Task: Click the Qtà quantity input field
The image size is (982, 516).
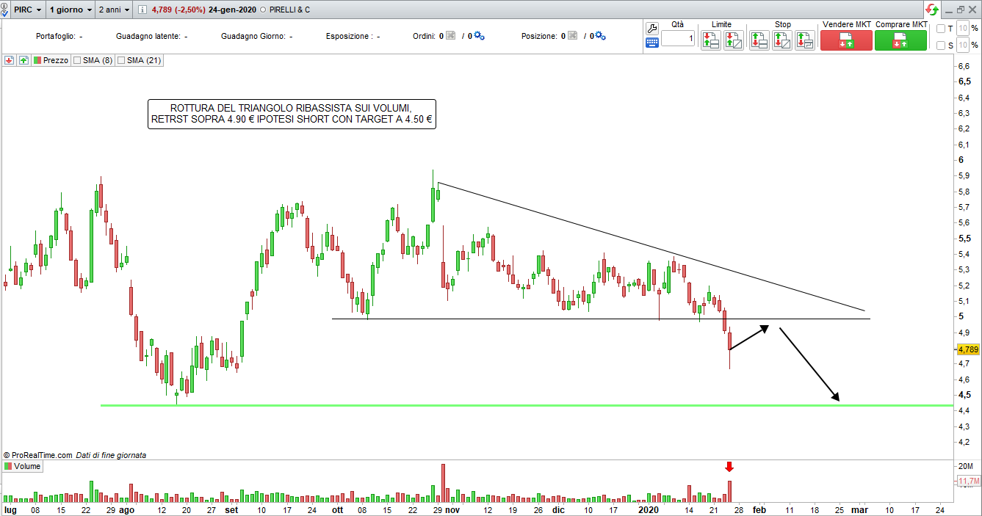Action: [676, 38]
